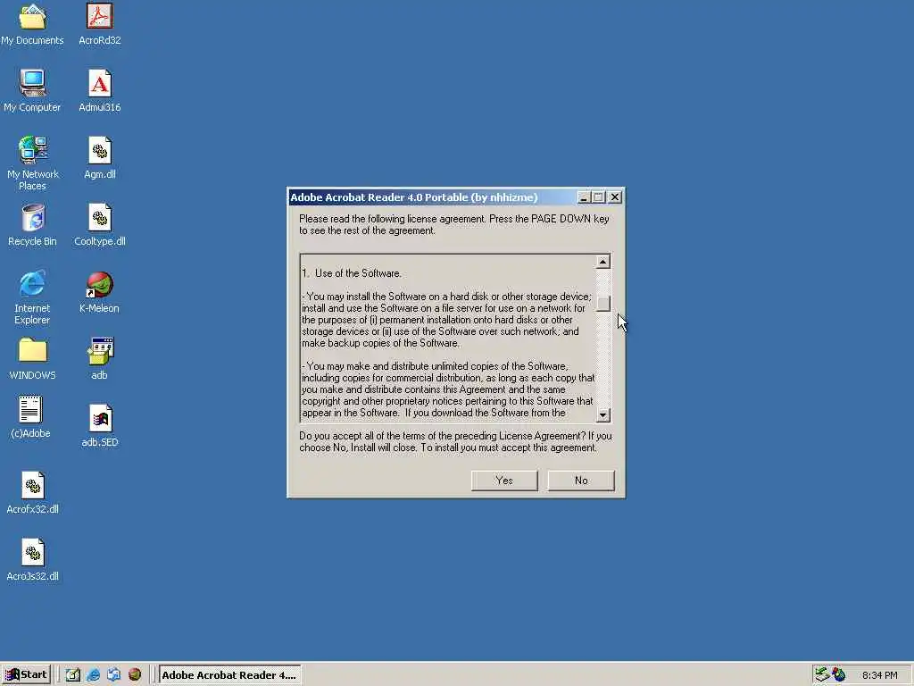Click the "Do you accept all of the terms" prompt
Viewport: 914px width, 686px height.
(x=455, y=441)
